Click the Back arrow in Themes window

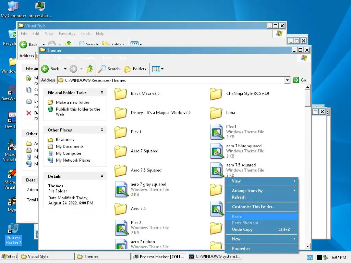click(45, 69)
